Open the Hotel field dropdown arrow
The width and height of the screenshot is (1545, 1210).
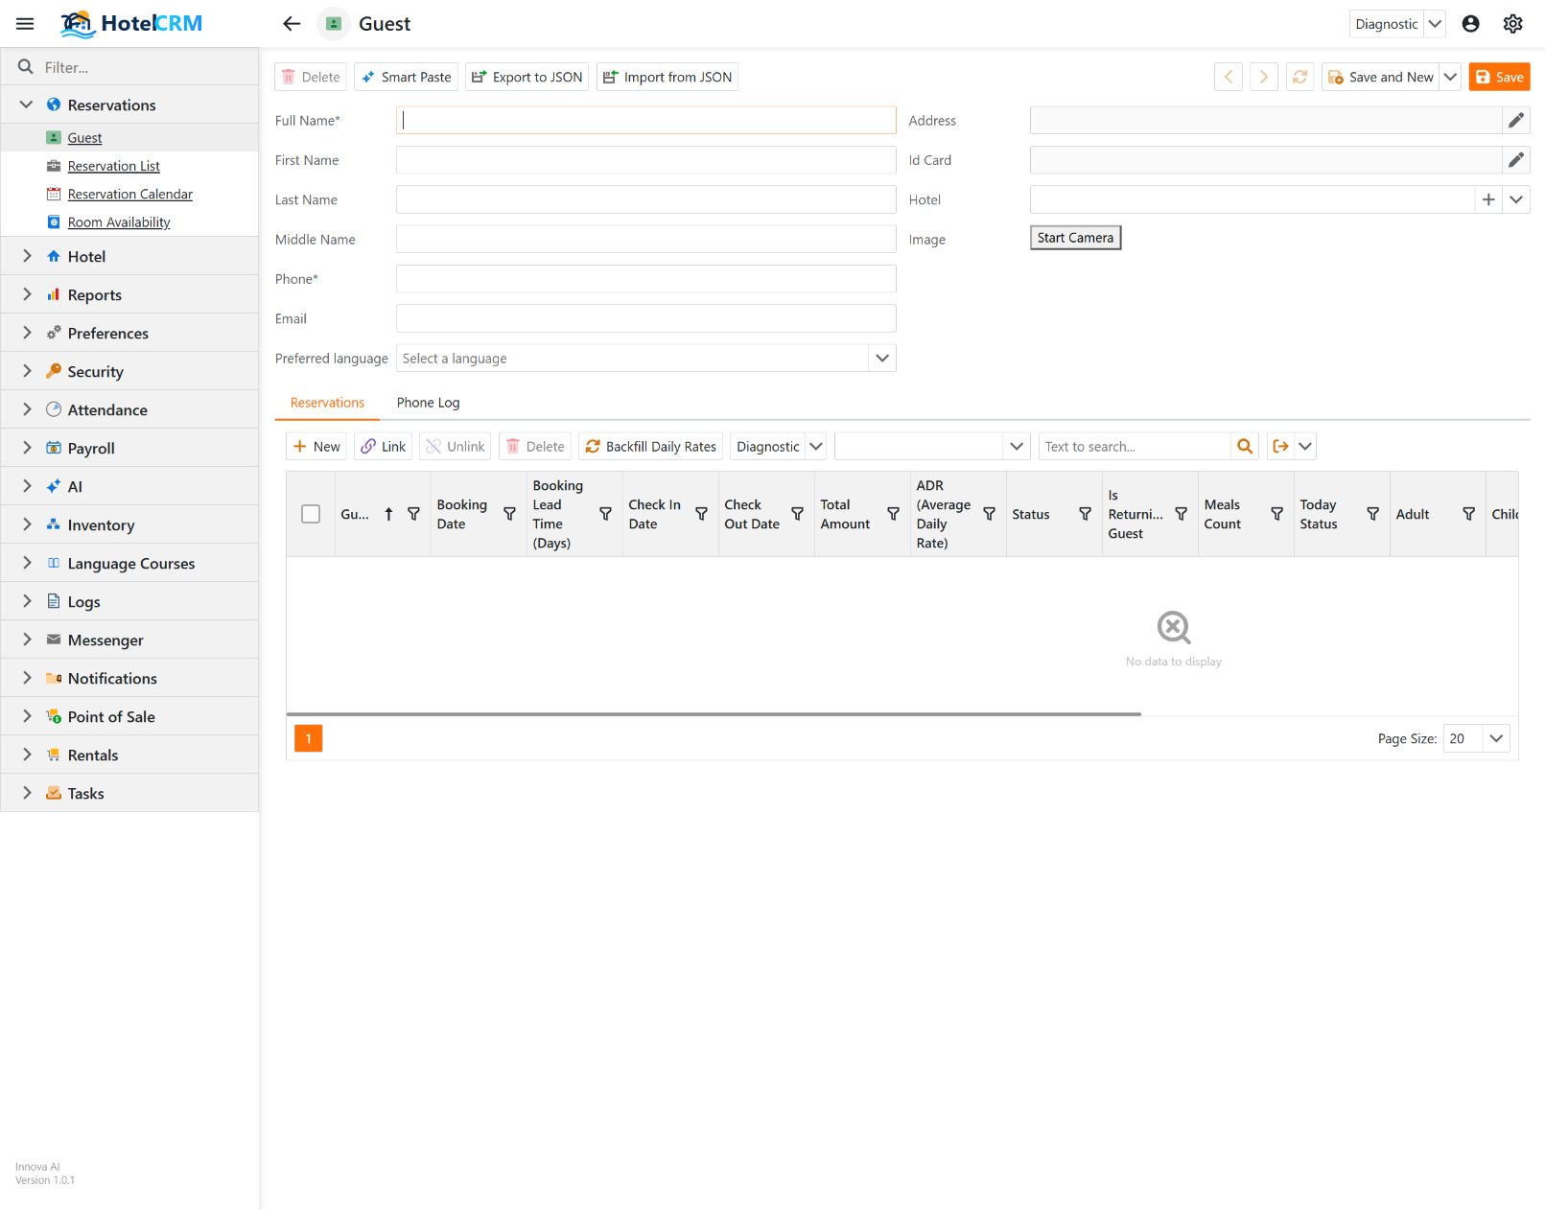click(1515, 199)
